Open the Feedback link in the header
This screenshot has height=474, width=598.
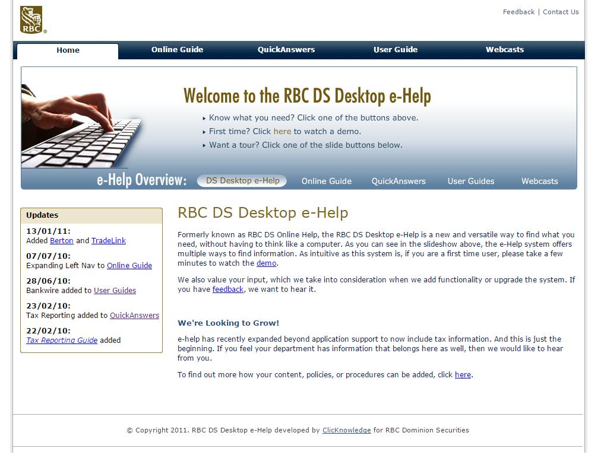point(518,12)
